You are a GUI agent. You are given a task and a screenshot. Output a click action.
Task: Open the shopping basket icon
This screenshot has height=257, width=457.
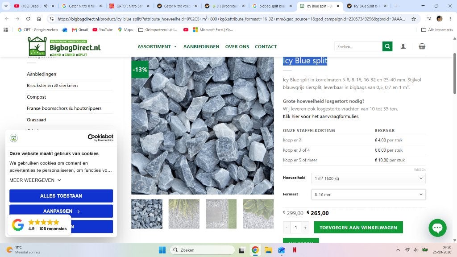[422, 46]
